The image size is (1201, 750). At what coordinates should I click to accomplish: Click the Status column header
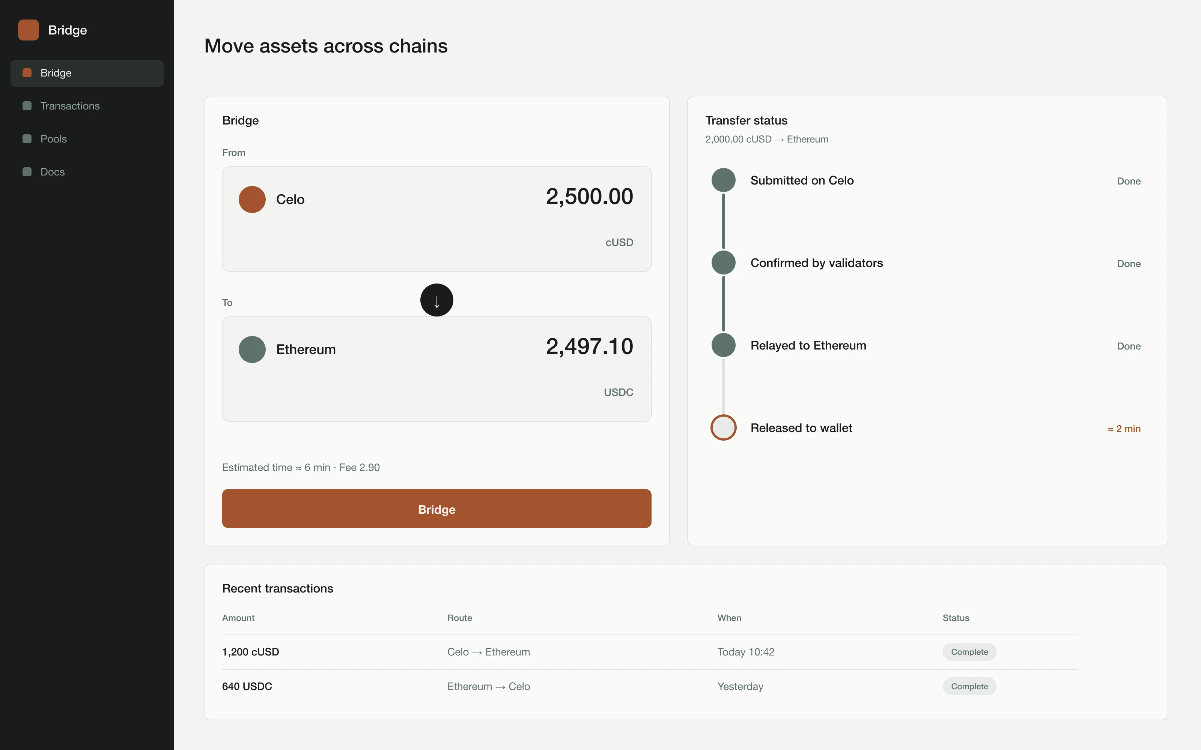click(956, 618)
